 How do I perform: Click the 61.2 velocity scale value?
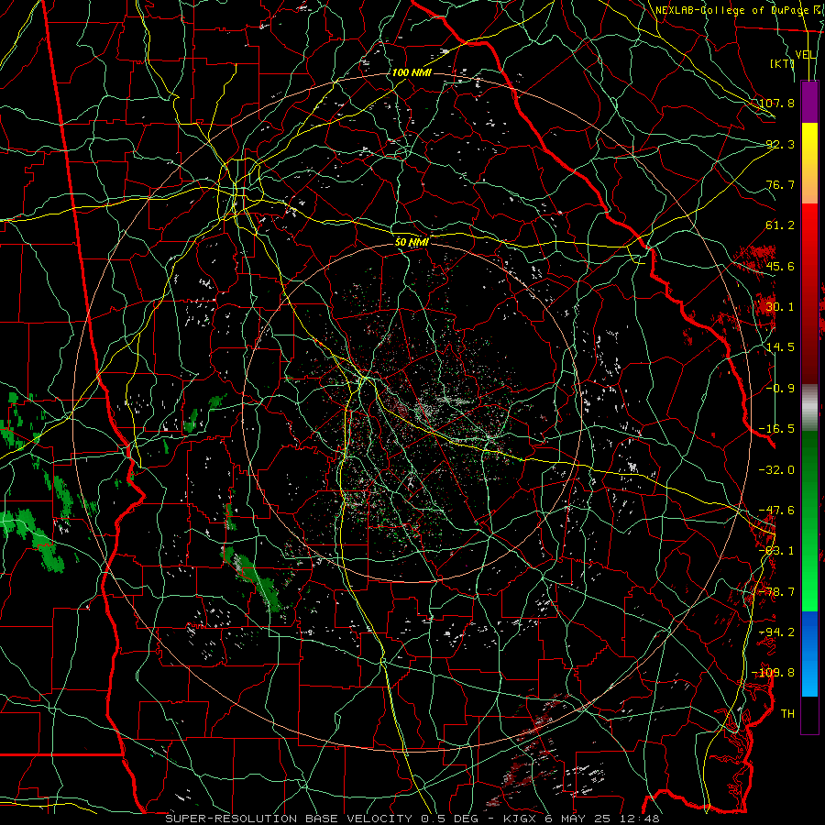point(780,225)
